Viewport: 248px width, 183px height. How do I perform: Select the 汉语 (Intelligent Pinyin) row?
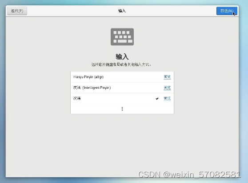pyautogui.click(x=122, y=88)
